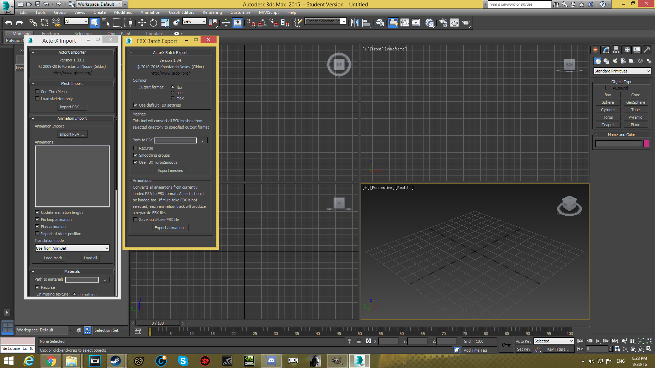
Task: Open the Translation mode Use from AnimSet dropdown
Action: 72,248
